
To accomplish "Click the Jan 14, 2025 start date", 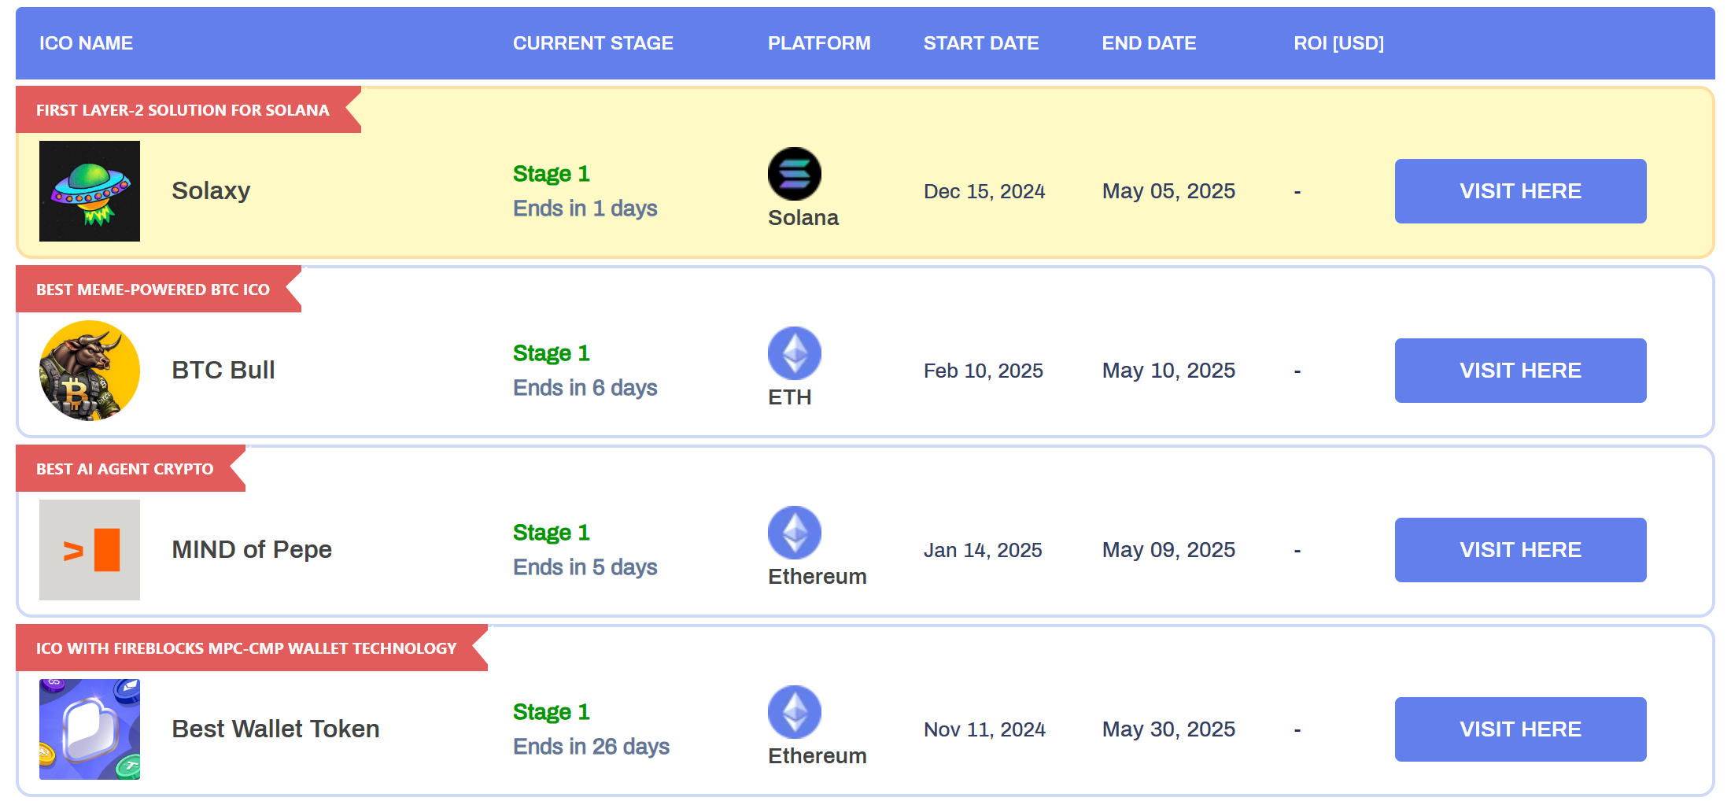I will coord(983,550).
